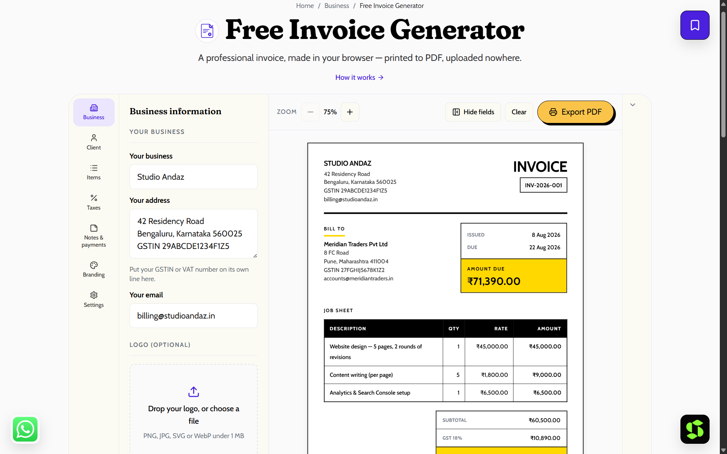Screen dimensions: 727x454
Task: Click the subtotal value ₹60,500.00
Action: pyautogui.click(x=544, y=420)
